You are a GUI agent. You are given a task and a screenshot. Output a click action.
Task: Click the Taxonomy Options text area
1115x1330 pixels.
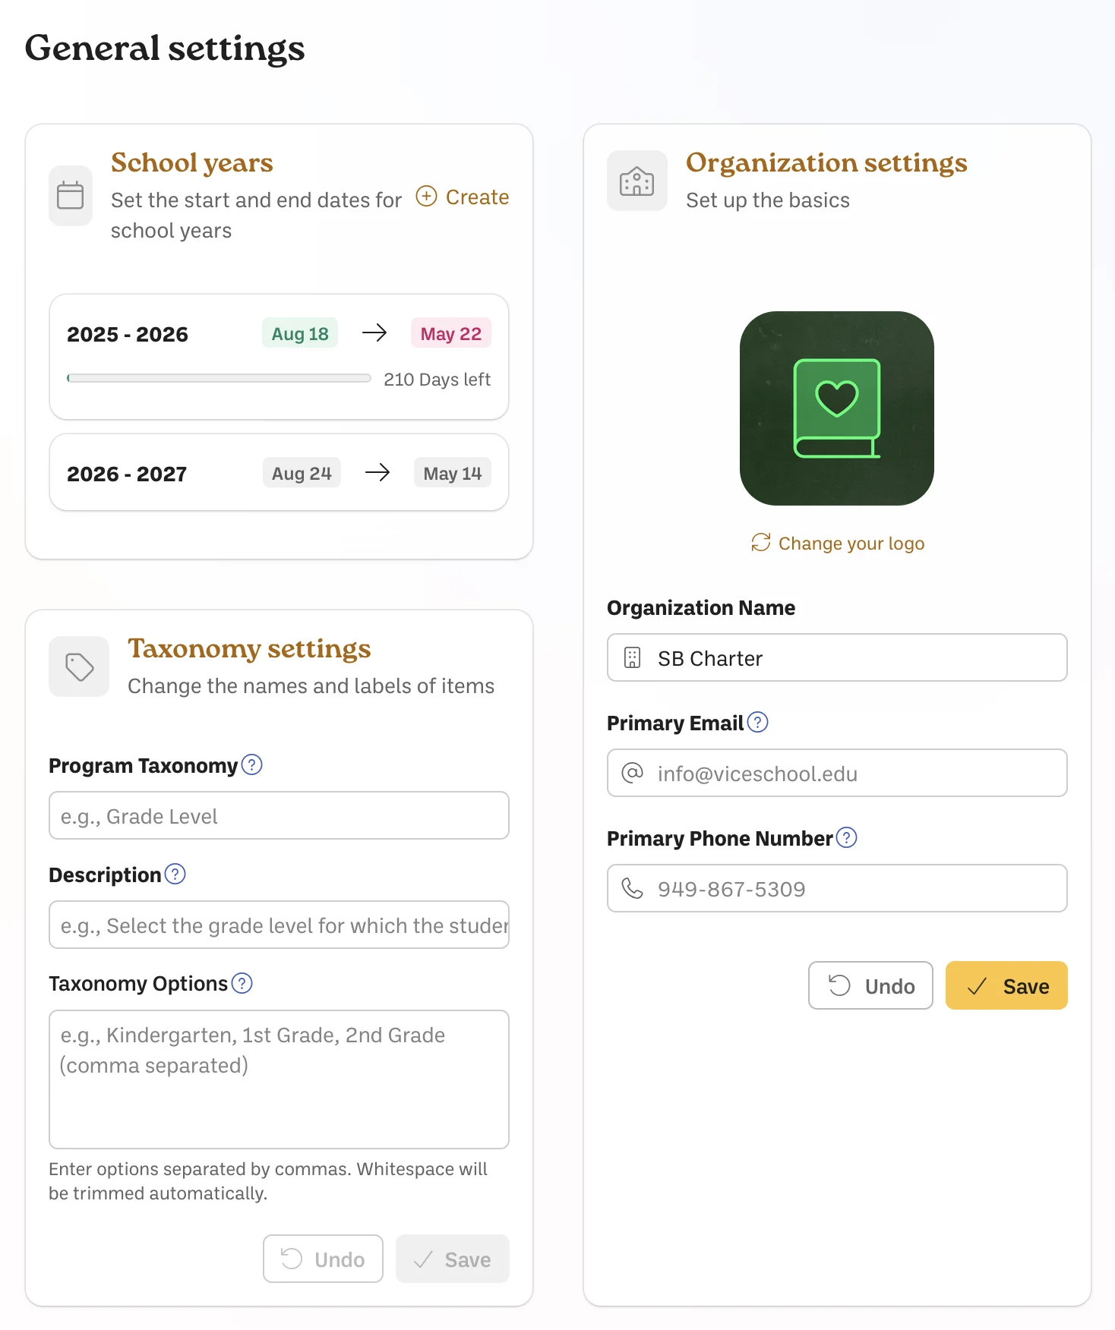click(279, 1079)
